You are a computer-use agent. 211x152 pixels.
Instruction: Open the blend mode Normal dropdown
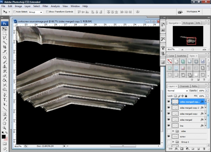click(178, 91)
